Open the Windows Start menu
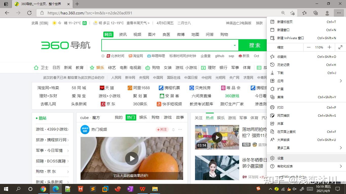The image size is (346, 194). click(6, 189)
